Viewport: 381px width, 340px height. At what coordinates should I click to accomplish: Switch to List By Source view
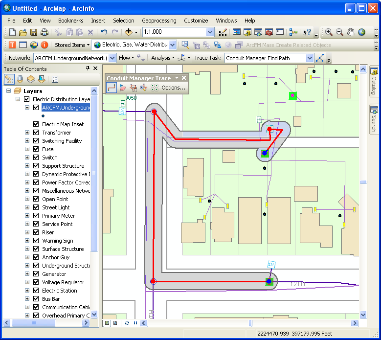[x=20, y=79]
